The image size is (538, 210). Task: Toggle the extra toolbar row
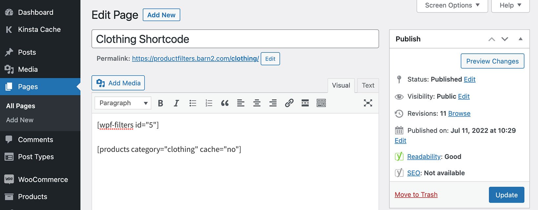coord(321,103)
